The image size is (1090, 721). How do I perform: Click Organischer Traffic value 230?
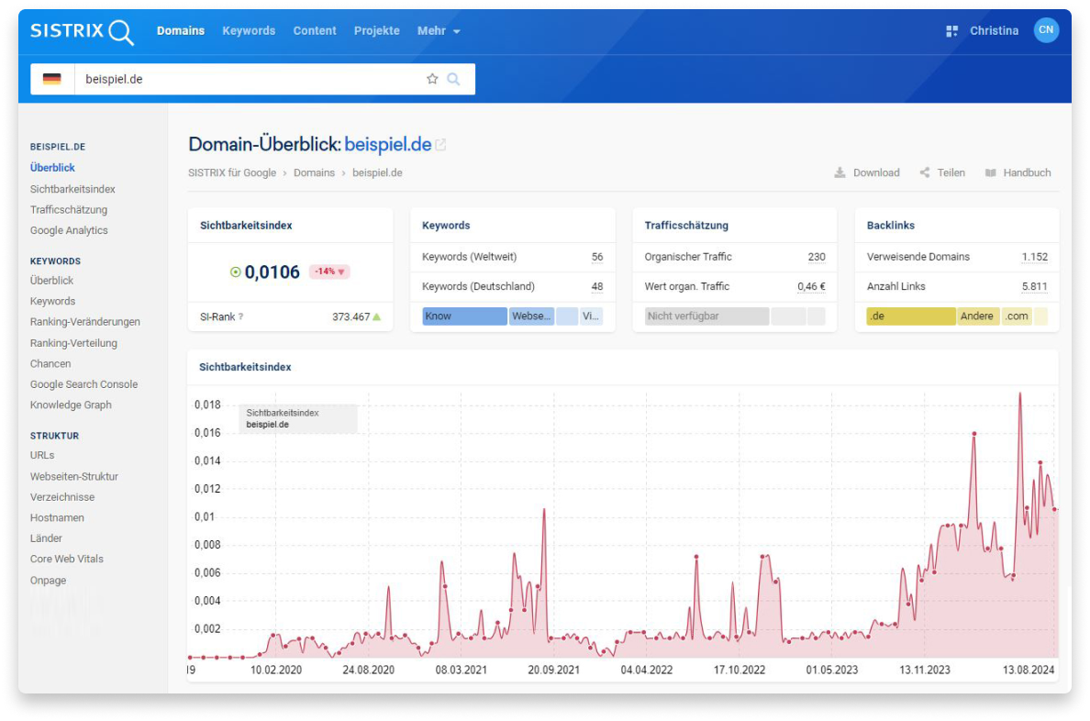(x=816, y=257)
